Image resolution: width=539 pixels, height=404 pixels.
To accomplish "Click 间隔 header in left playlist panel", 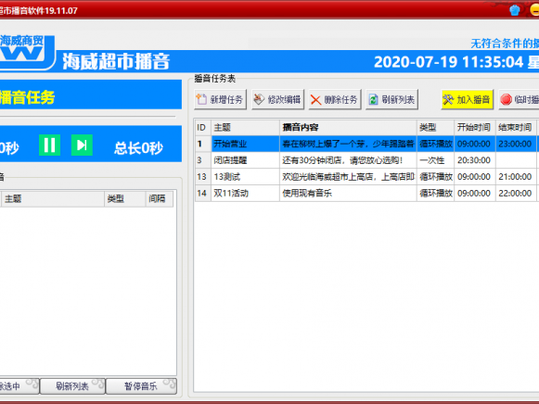I will (160, 198).
